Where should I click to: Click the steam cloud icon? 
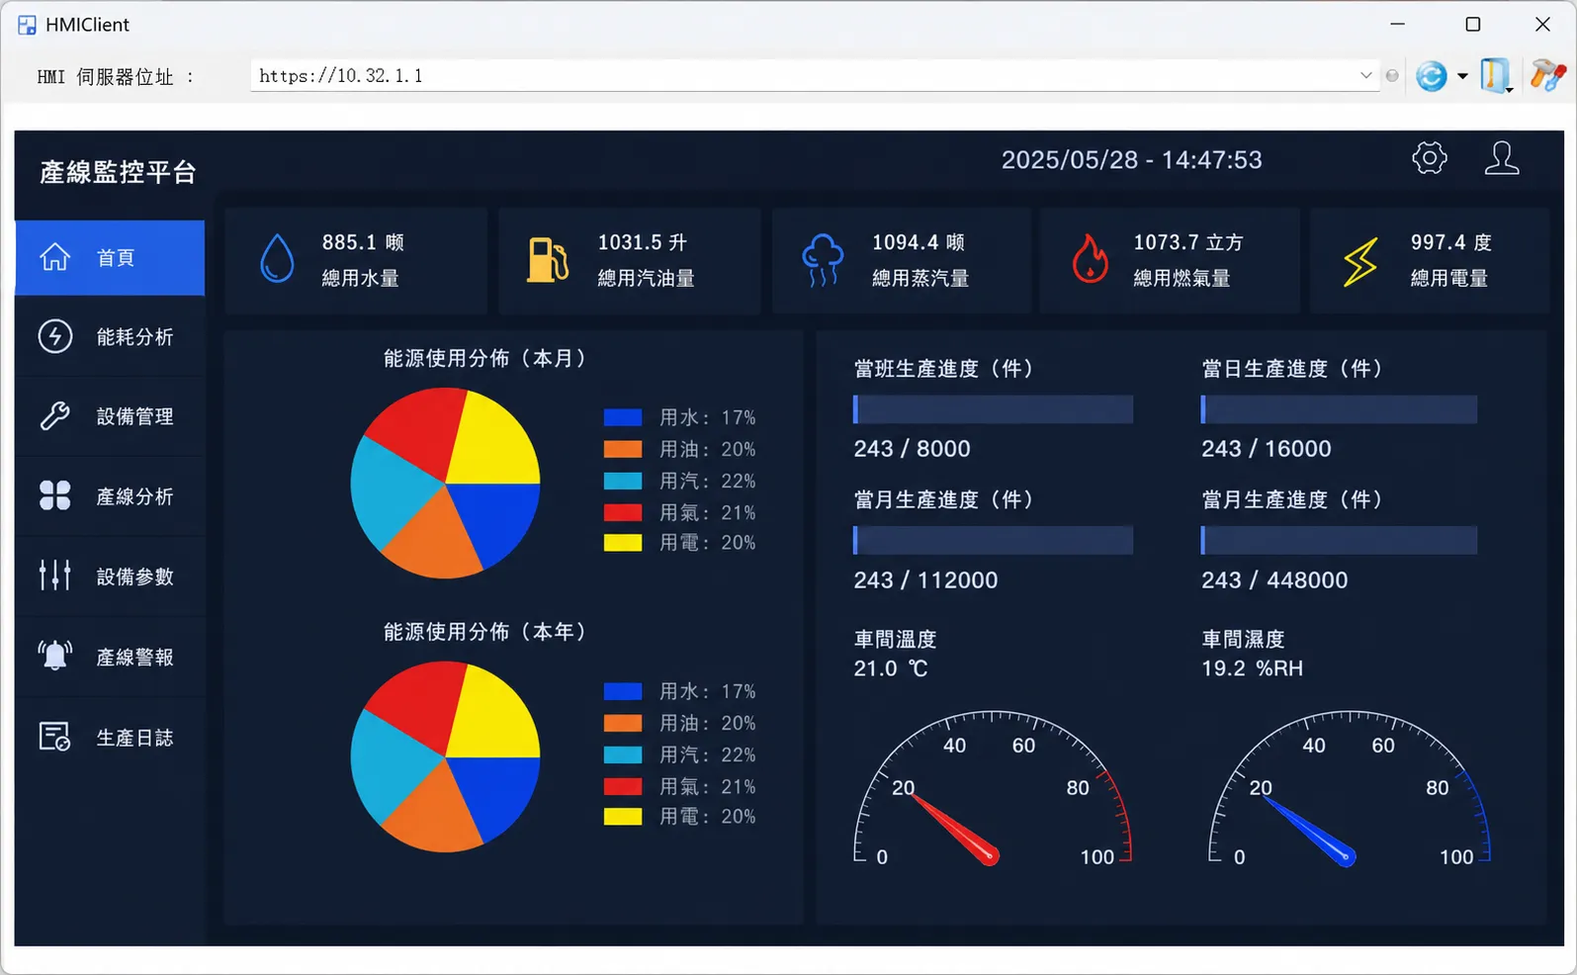pyautogui.click(x=823, y=260)
